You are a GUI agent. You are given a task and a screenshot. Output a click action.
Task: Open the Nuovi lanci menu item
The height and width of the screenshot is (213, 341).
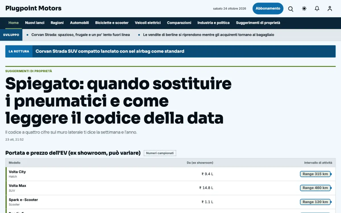coord(35,23)
